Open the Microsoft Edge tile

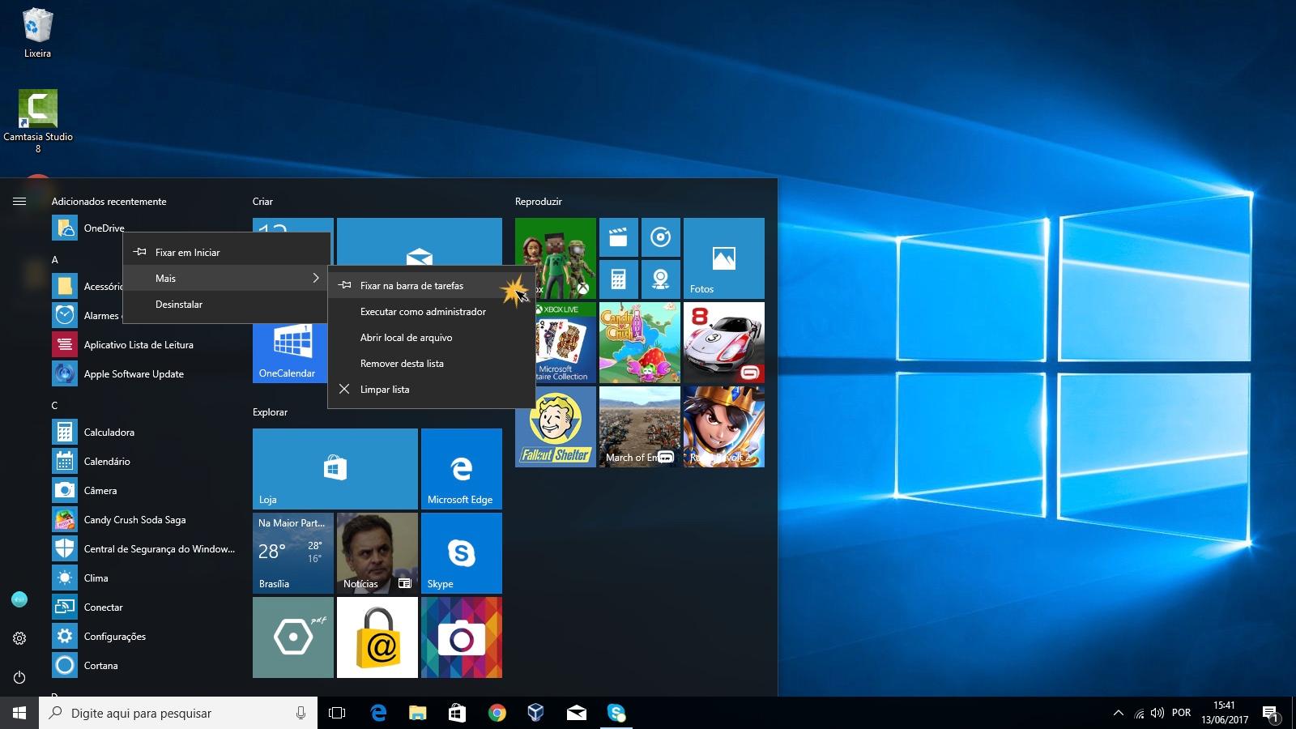(x=461, y=469)
